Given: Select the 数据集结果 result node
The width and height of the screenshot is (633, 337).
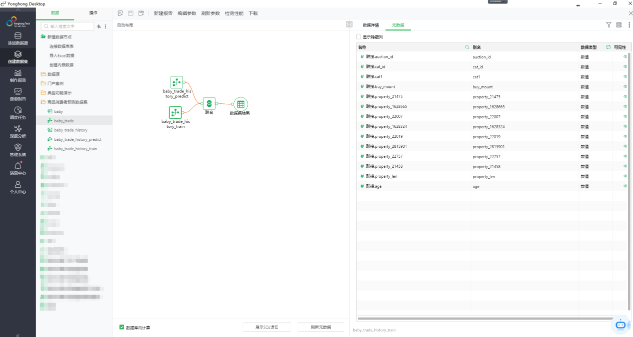Looking at the screenshot, I should pos(240,104).
